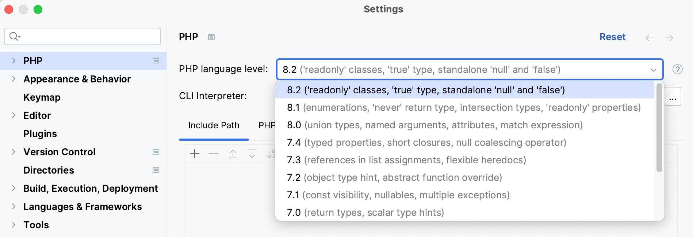Select Keymap in the settings sidebar

point(42,97)
